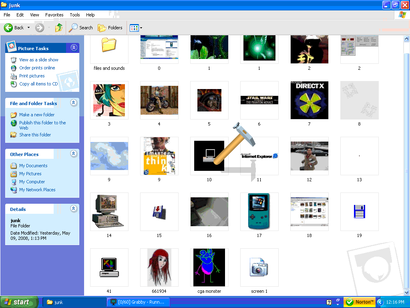This screenshot has width=410, height=308.
Task: Open the Favorites menu
Action: click(x=54, y=15)
